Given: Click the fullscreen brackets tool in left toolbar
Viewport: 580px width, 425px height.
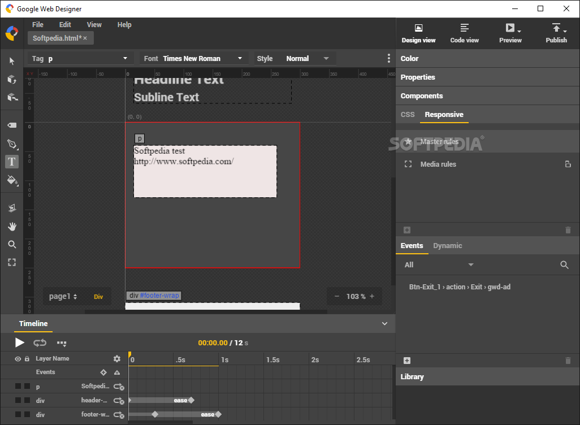Looking at the screenshot, I should [x=12, y=262].
